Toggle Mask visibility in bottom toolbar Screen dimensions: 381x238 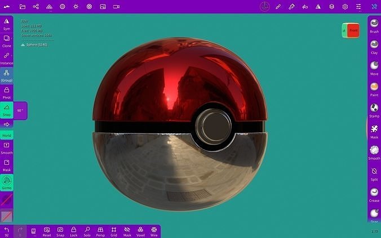[x=127, y=231]
